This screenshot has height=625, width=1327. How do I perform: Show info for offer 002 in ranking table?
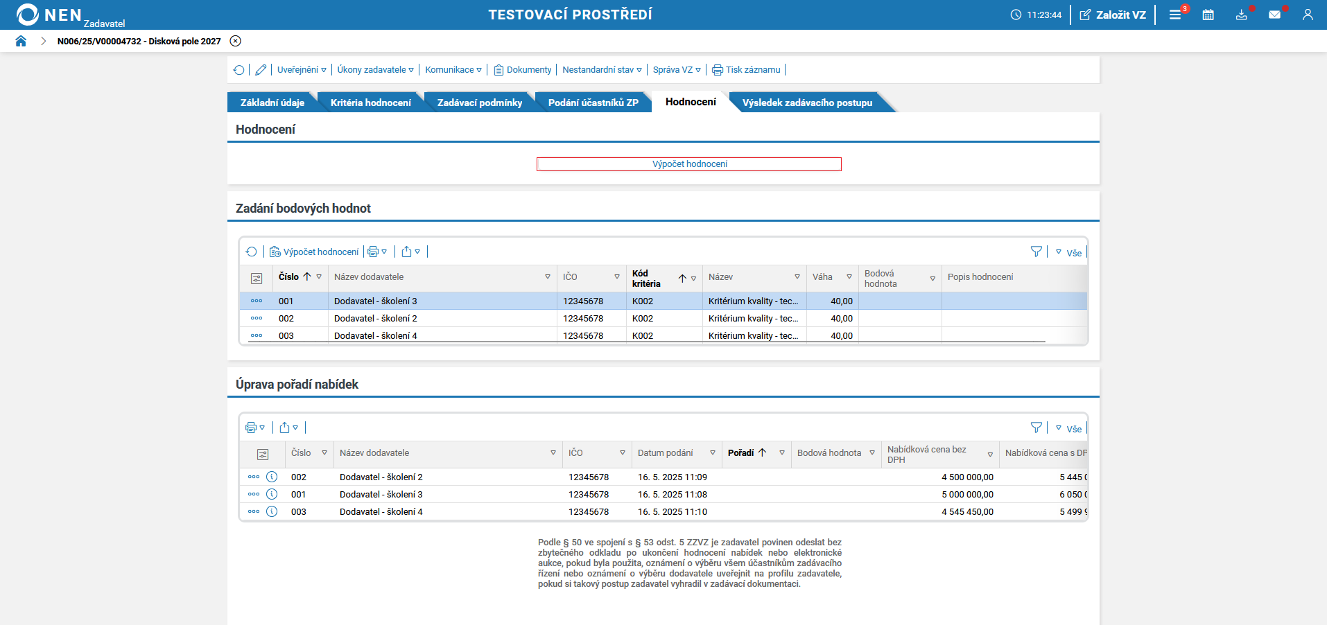(272, 477)
